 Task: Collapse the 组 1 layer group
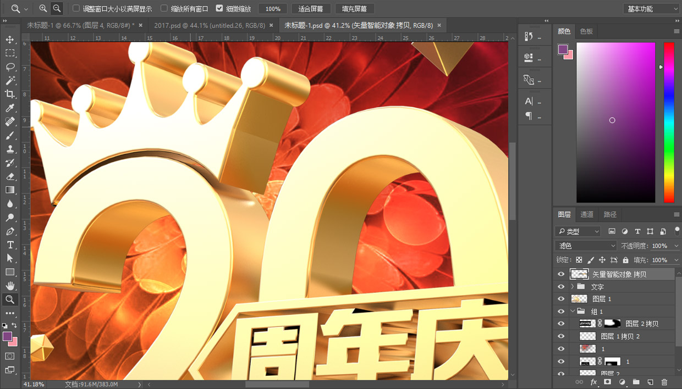point(573,312)
